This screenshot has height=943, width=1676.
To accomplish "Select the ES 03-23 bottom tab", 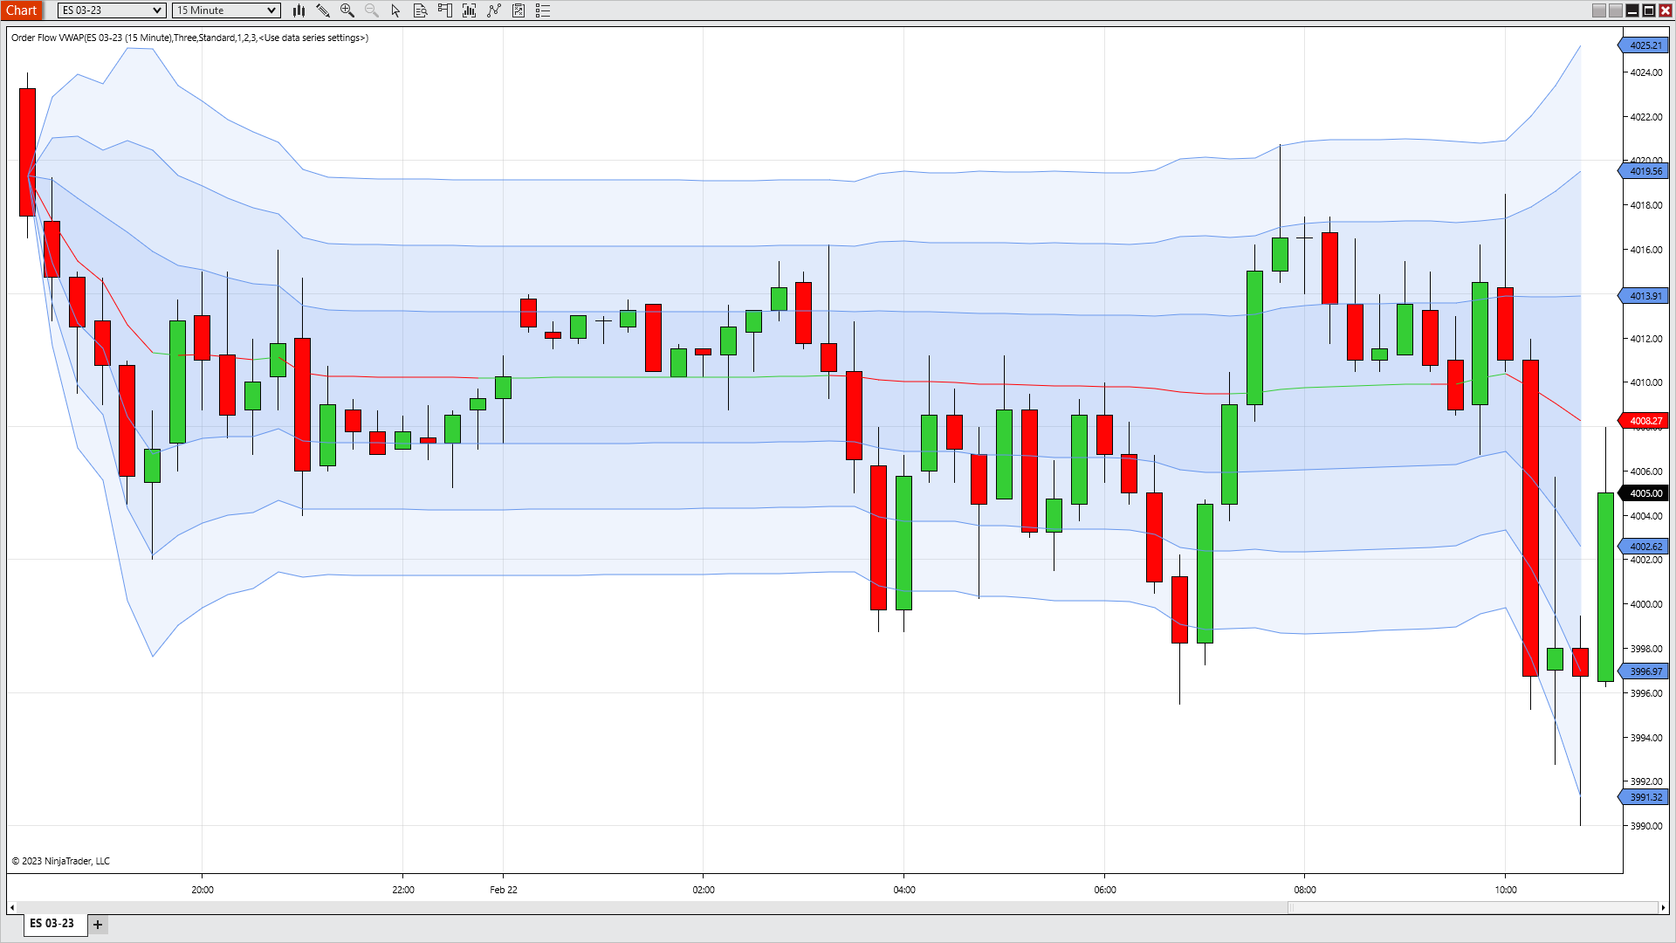I will tap(52, 924).
